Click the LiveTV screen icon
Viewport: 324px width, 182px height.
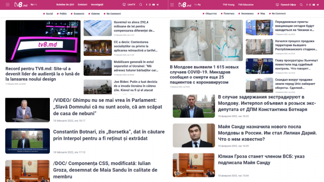(x=124, y=4)
